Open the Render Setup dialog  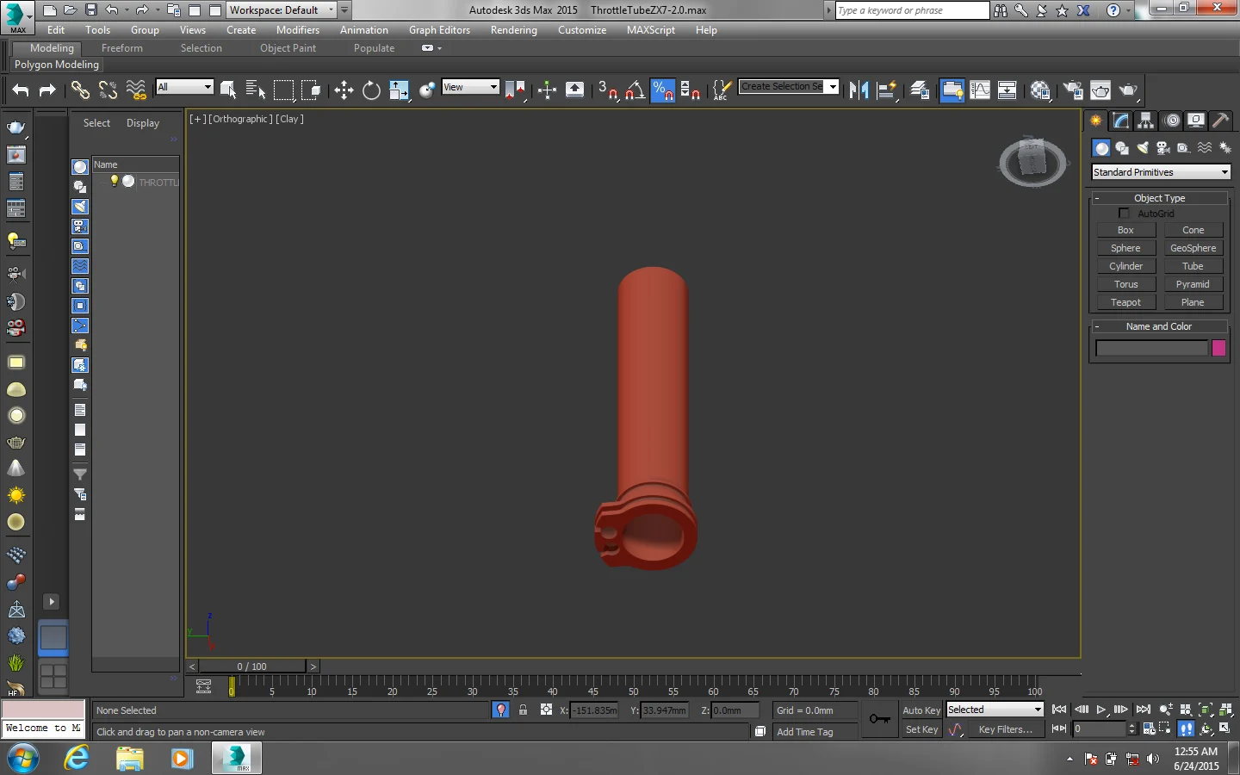(1073, 90)
